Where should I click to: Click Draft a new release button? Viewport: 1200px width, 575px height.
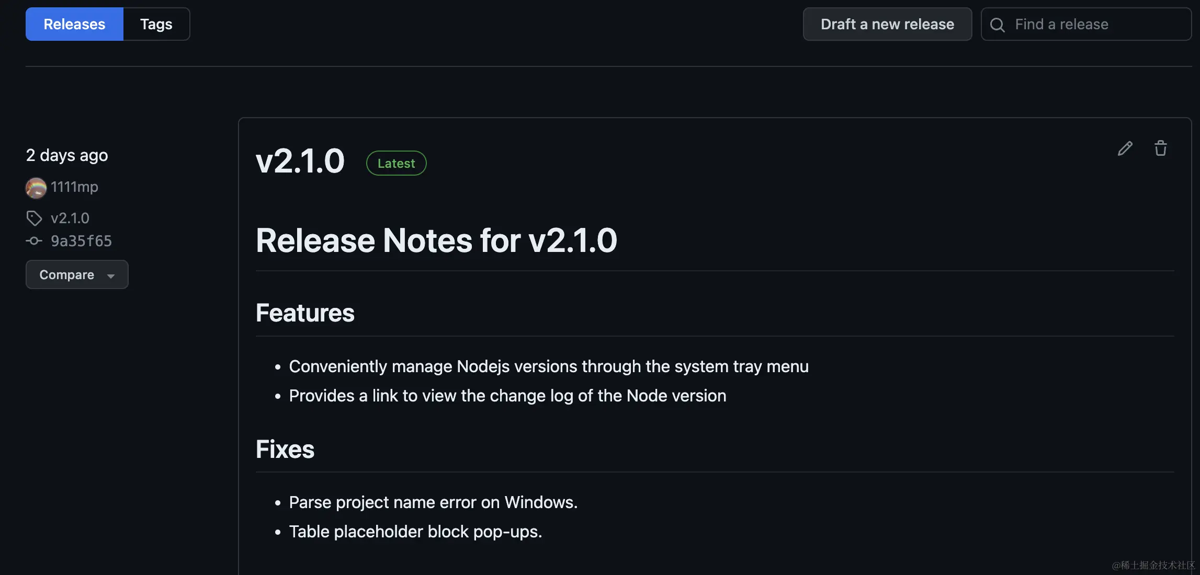pyautogui.click(x=887, y=24)
